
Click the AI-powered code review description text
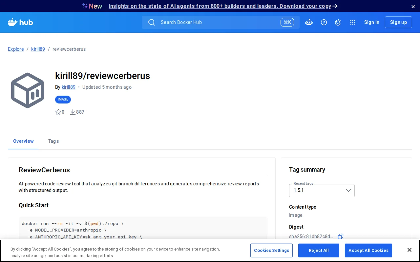pyautogui.click(x=139, y=187)
